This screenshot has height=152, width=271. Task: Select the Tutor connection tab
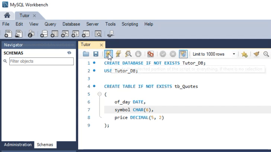click(x=24, y=15)
